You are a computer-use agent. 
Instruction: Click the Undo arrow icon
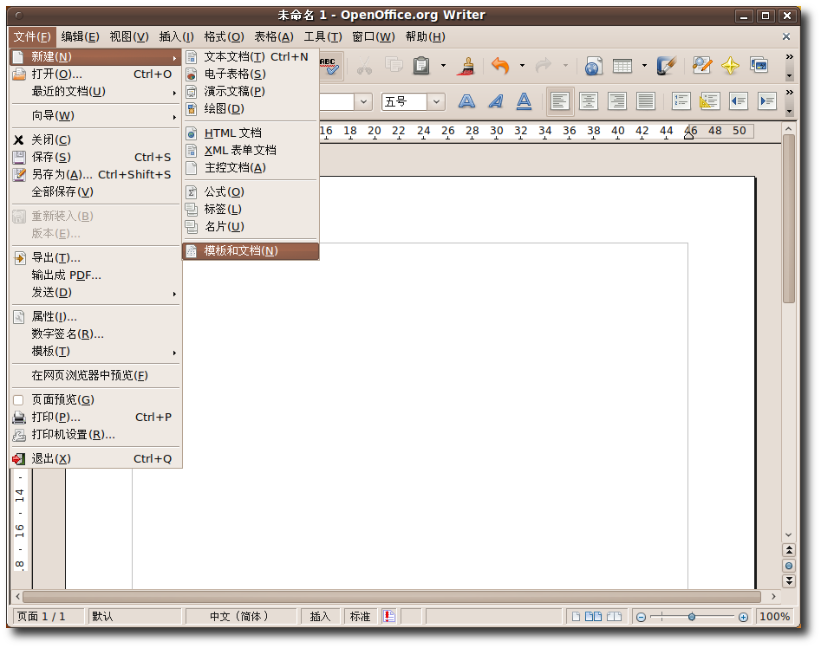500,66
